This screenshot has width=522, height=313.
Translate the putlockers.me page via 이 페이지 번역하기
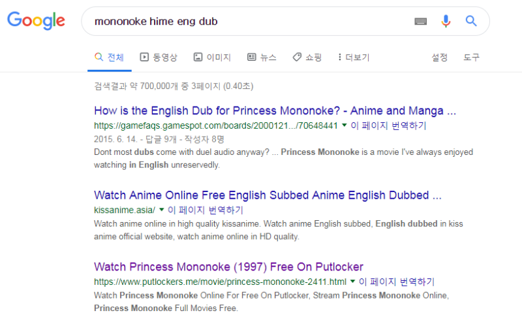point(397,282)
